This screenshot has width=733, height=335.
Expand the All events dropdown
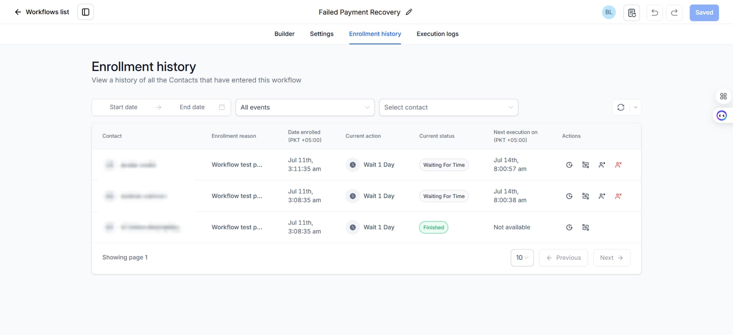coord(305,108)
